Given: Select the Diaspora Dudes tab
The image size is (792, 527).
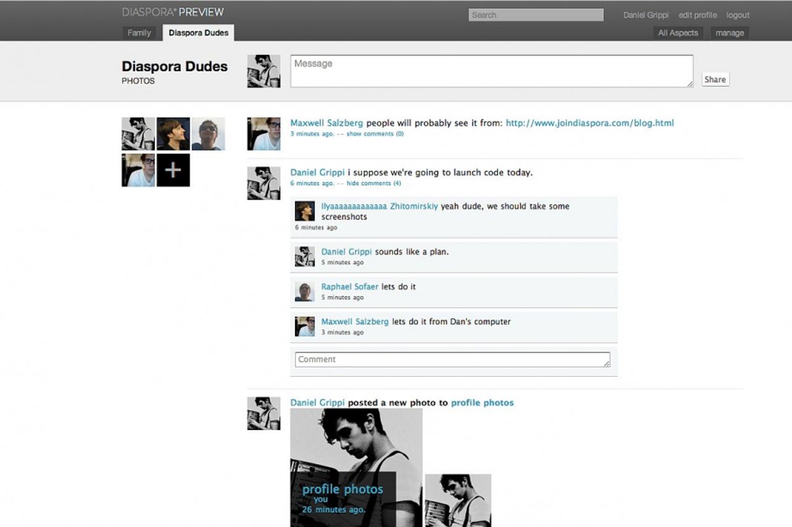Looking at the screenshot, I should click(198, 33).
